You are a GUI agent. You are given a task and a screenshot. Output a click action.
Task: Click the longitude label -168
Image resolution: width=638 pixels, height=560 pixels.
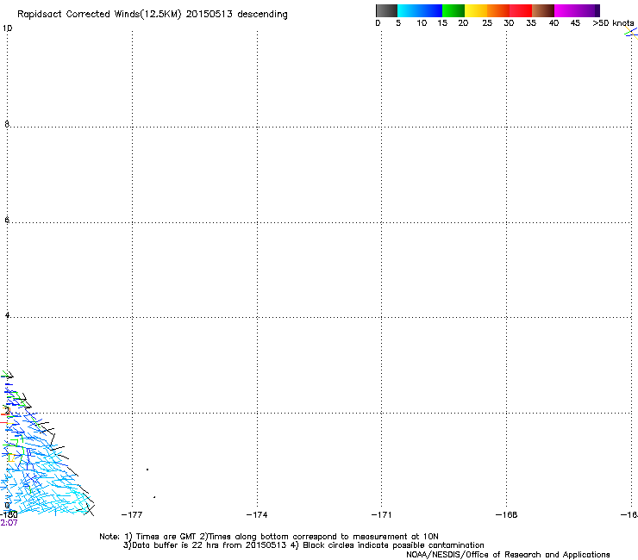(507, 515)
